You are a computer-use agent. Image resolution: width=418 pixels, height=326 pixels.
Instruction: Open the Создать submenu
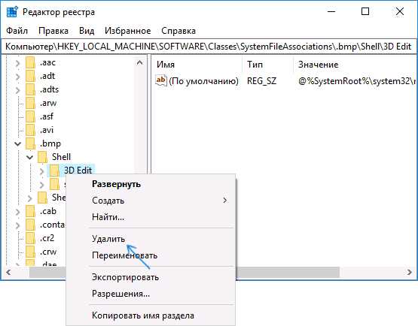tap(151, 201)
